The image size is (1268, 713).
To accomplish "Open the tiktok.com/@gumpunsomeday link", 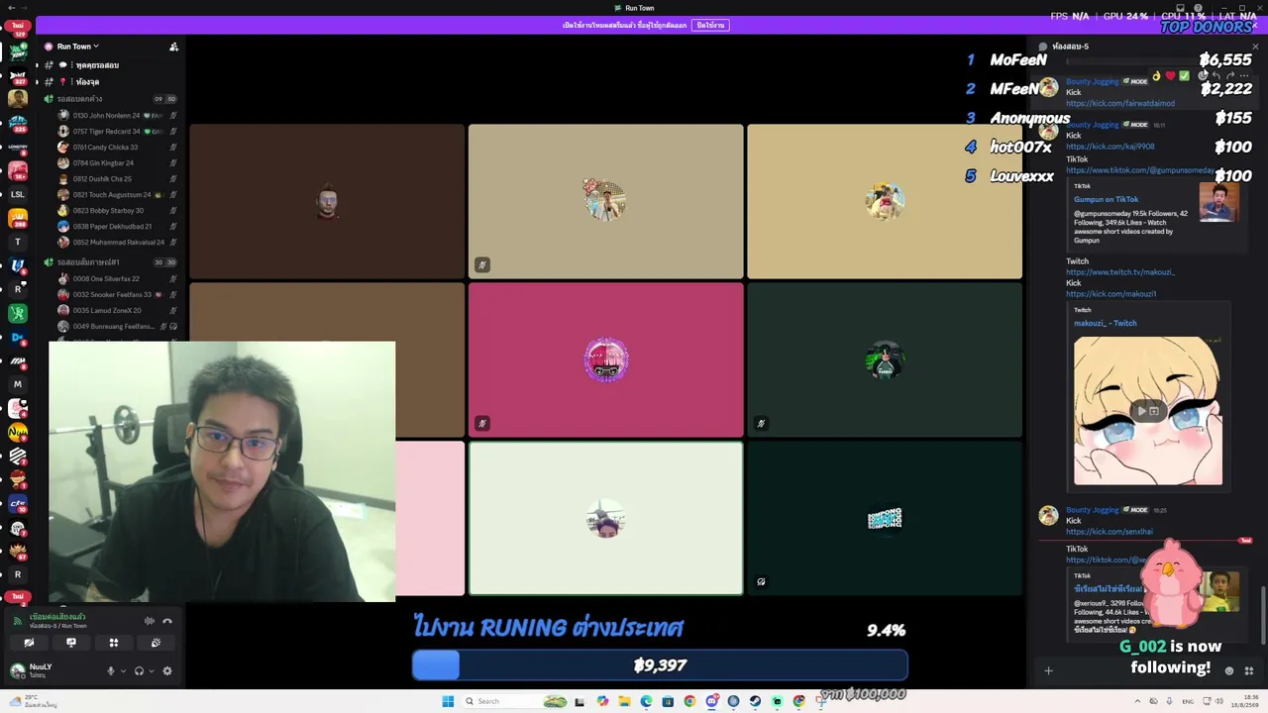I will coord(1140,170).
